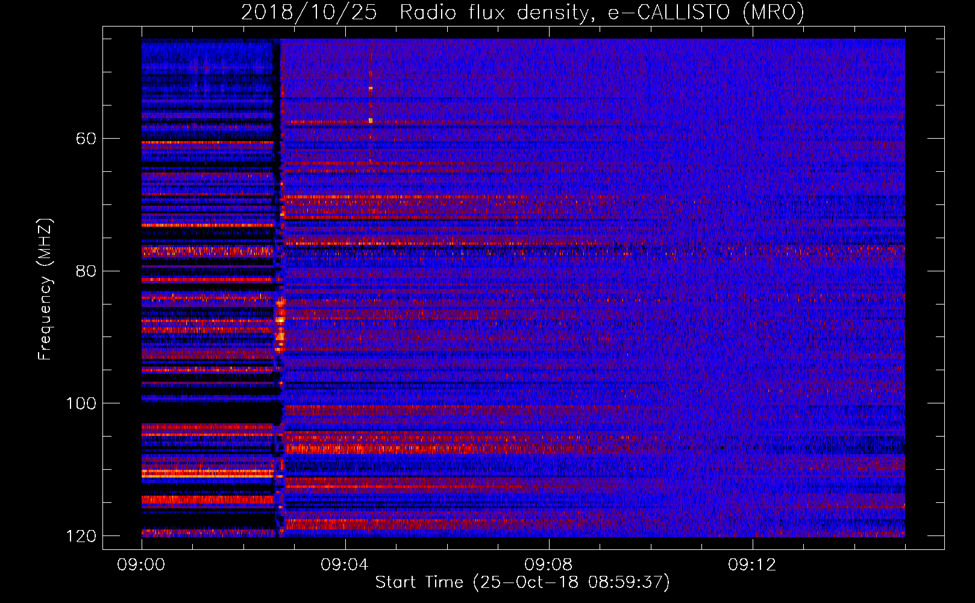Select the 80 frequency tick label
This screenshot has width=975, height=603.
pos(86,271)
